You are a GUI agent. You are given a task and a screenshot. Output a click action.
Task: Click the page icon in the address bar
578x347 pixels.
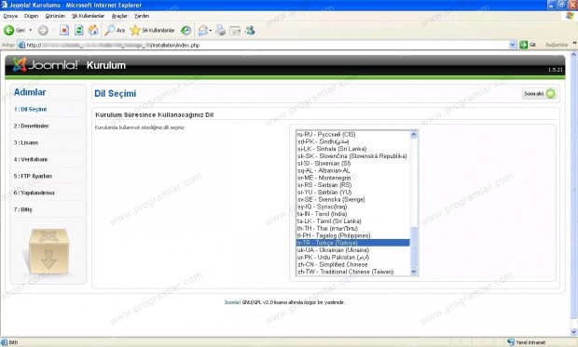(21, 45)
